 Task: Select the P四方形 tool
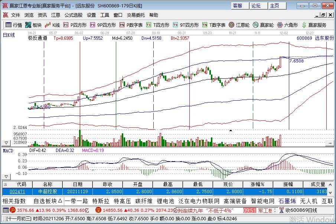[75, 25]
